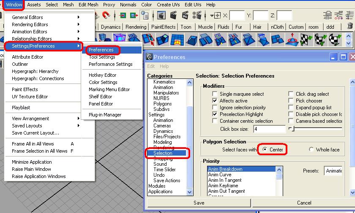Check the Click drag select option
Screen dimensions: 355x213
click(291, 94)
